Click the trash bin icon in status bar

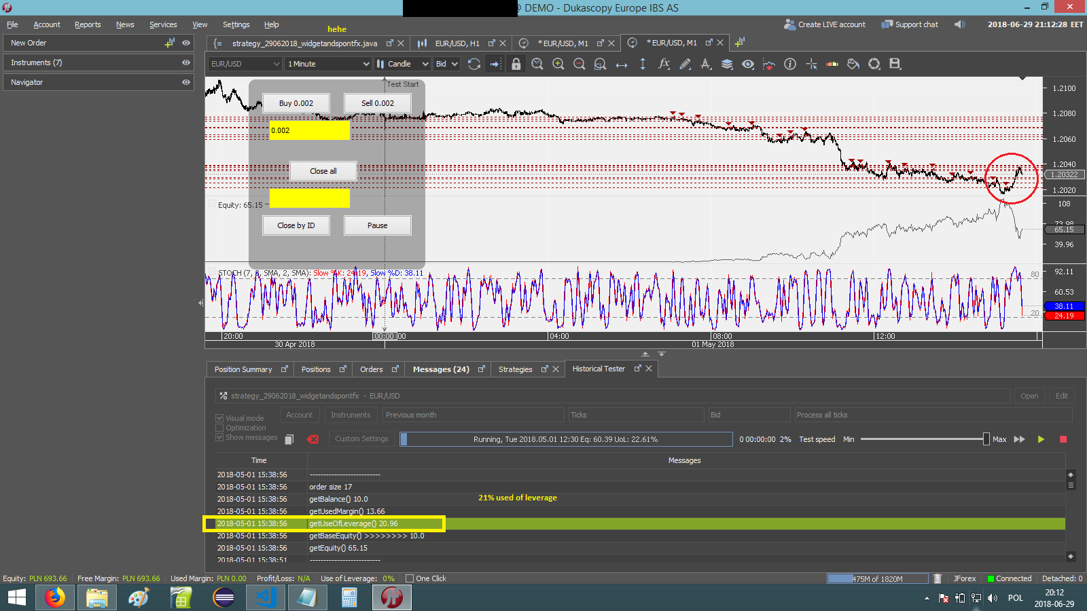938,578
